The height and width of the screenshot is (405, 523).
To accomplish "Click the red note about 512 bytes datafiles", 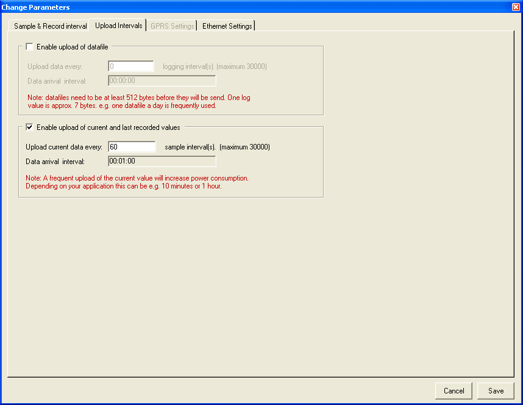I will pyautogui.click(x=122, y=101).
